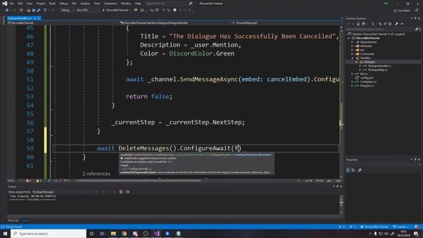The height and width of the screenshot is (238, 423).
Task: Click the Save All toolbar icon
Action: click(38, 11)
